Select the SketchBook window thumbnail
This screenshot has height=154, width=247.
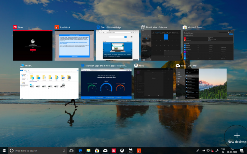pyautogui.click(x=74, y=45)
